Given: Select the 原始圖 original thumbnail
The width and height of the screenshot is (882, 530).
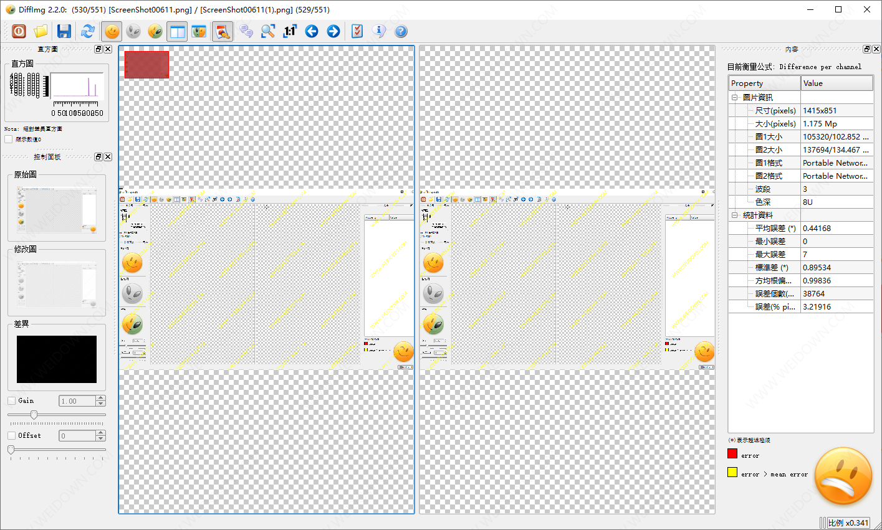Looking at the screenshot, I should click(x=57, y=209).
